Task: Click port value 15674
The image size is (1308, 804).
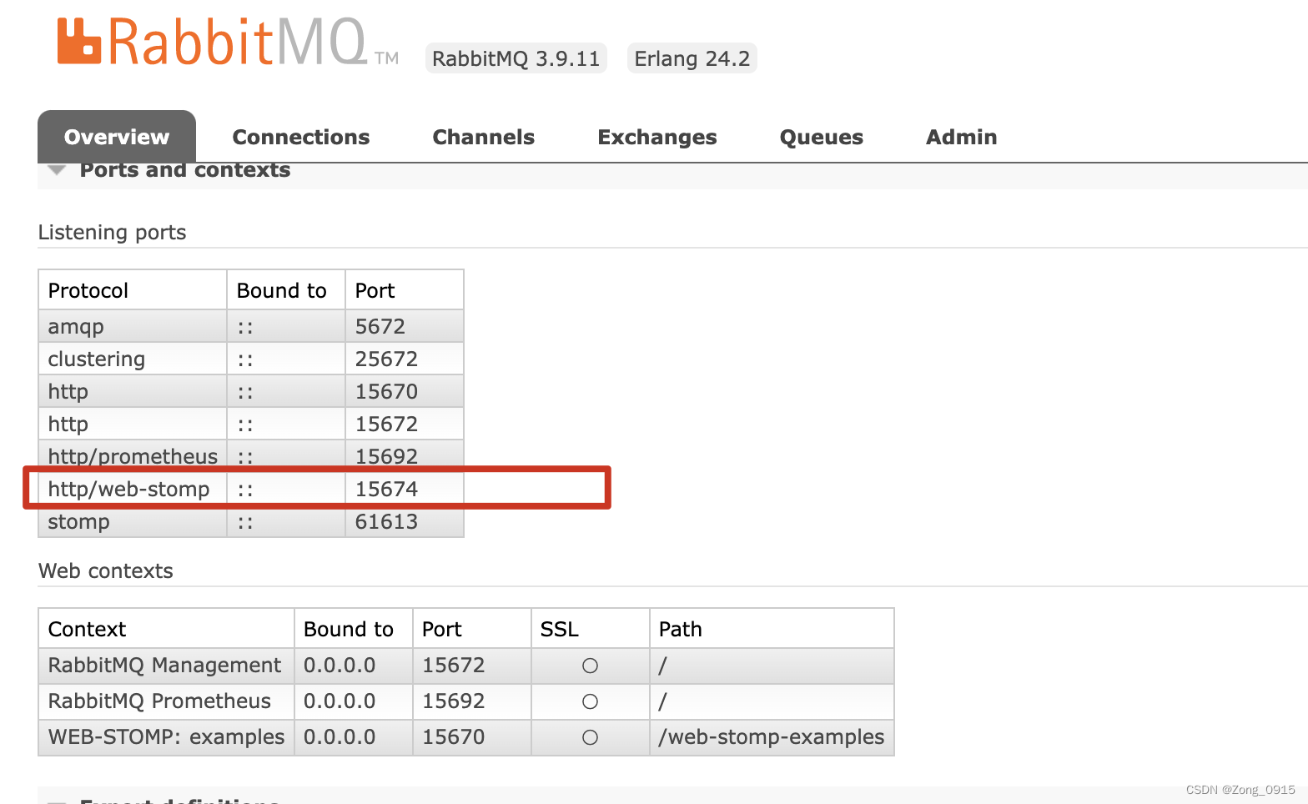Action: [x=386, y=489]
